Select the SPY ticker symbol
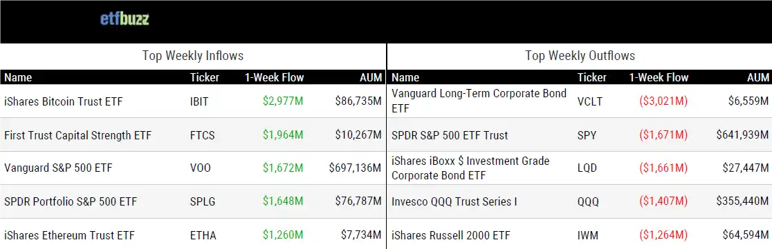This screenshot has width=772, height=249. pos(587,135)
